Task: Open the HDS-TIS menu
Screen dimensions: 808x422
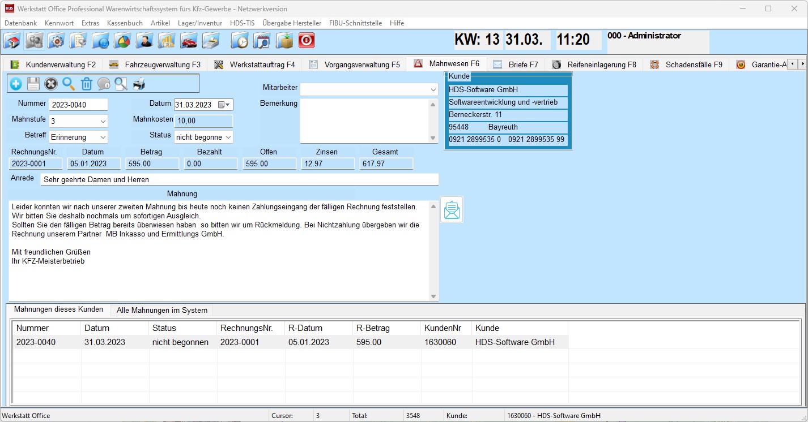Action: (243, 23)
